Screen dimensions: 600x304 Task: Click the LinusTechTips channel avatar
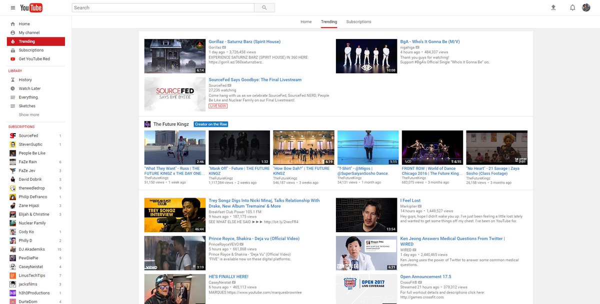[12, 276]
